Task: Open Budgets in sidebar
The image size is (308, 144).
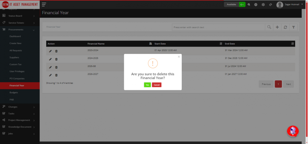Action: (x=14, y=92)
